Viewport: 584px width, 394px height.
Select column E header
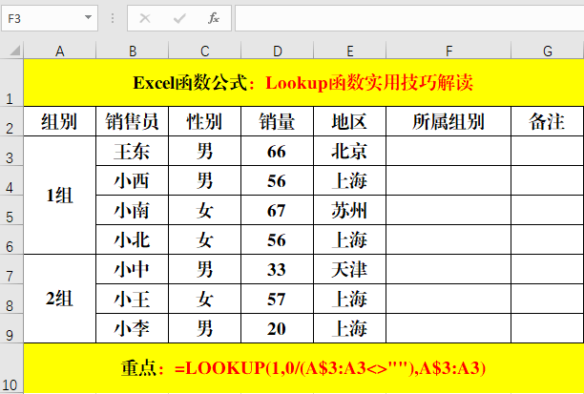[350, 51]
